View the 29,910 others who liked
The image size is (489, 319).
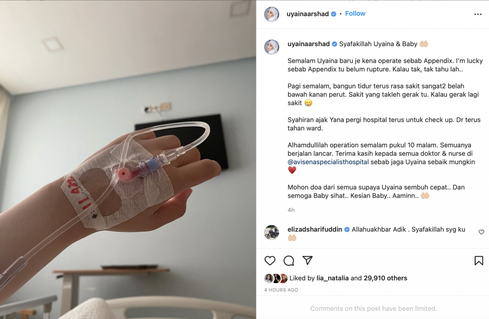click(385, 278)
